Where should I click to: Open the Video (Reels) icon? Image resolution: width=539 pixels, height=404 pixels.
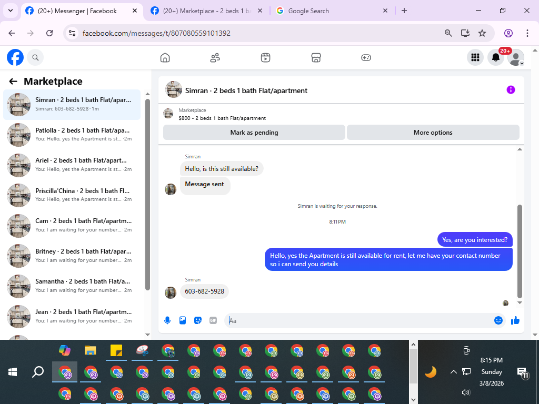pos(265,58)
